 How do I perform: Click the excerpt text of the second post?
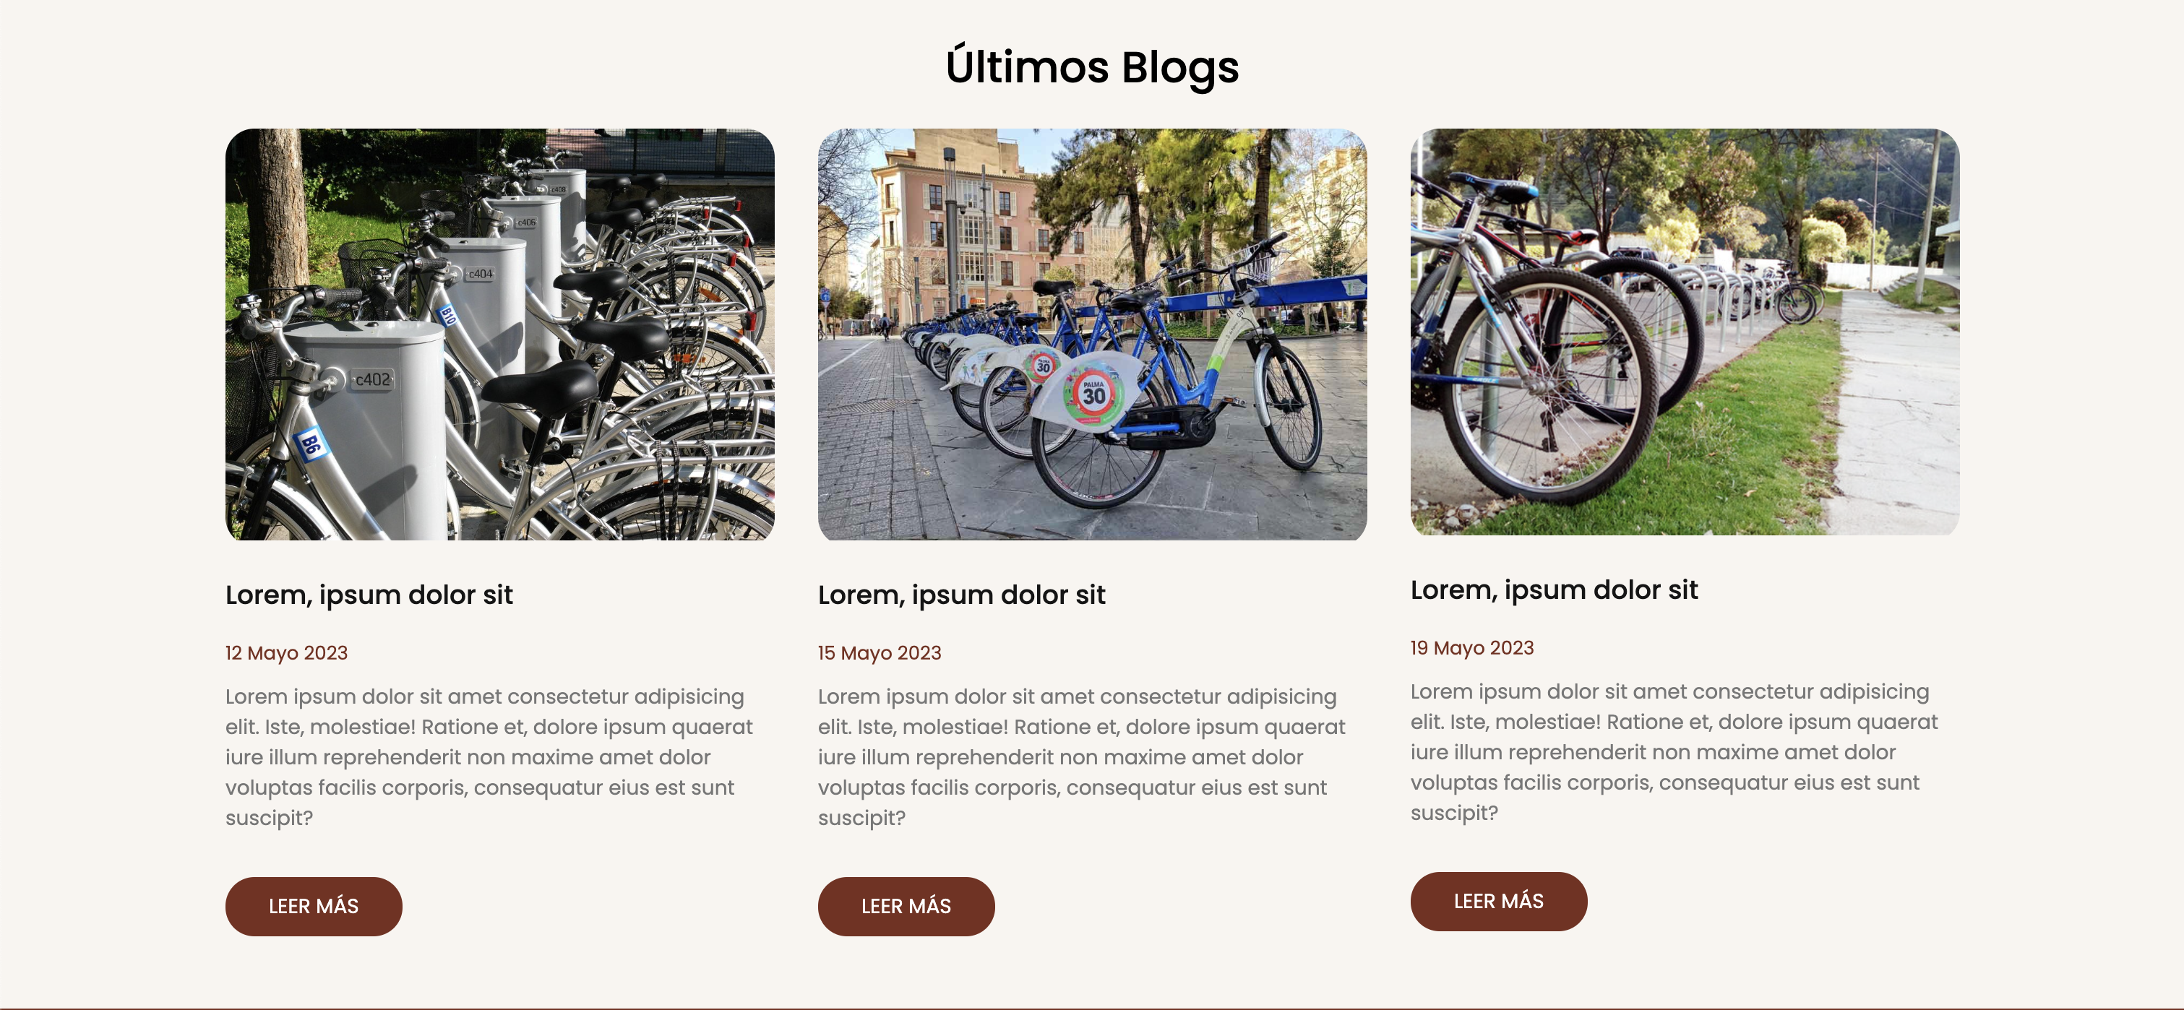pyautogui.click(x=1082, y=756)
